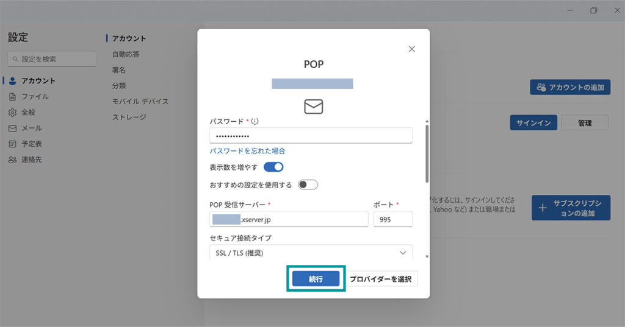
Task: Click アカウントの追加 button
Action: coord(570,87)
